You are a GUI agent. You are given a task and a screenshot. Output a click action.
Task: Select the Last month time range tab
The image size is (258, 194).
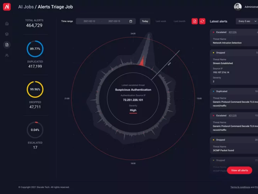(x=180, y=21)
